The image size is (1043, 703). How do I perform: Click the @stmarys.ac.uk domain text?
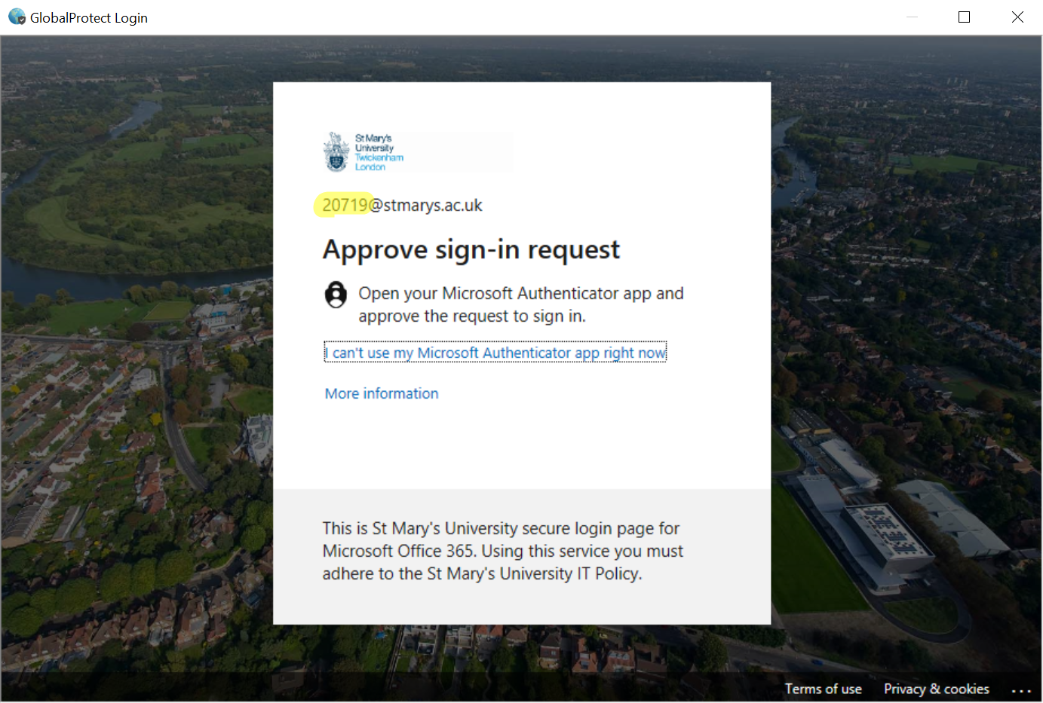point(425,205)
